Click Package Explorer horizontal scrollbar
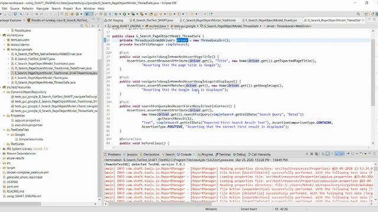Screen dimensions: 378x212 point(21,204)
